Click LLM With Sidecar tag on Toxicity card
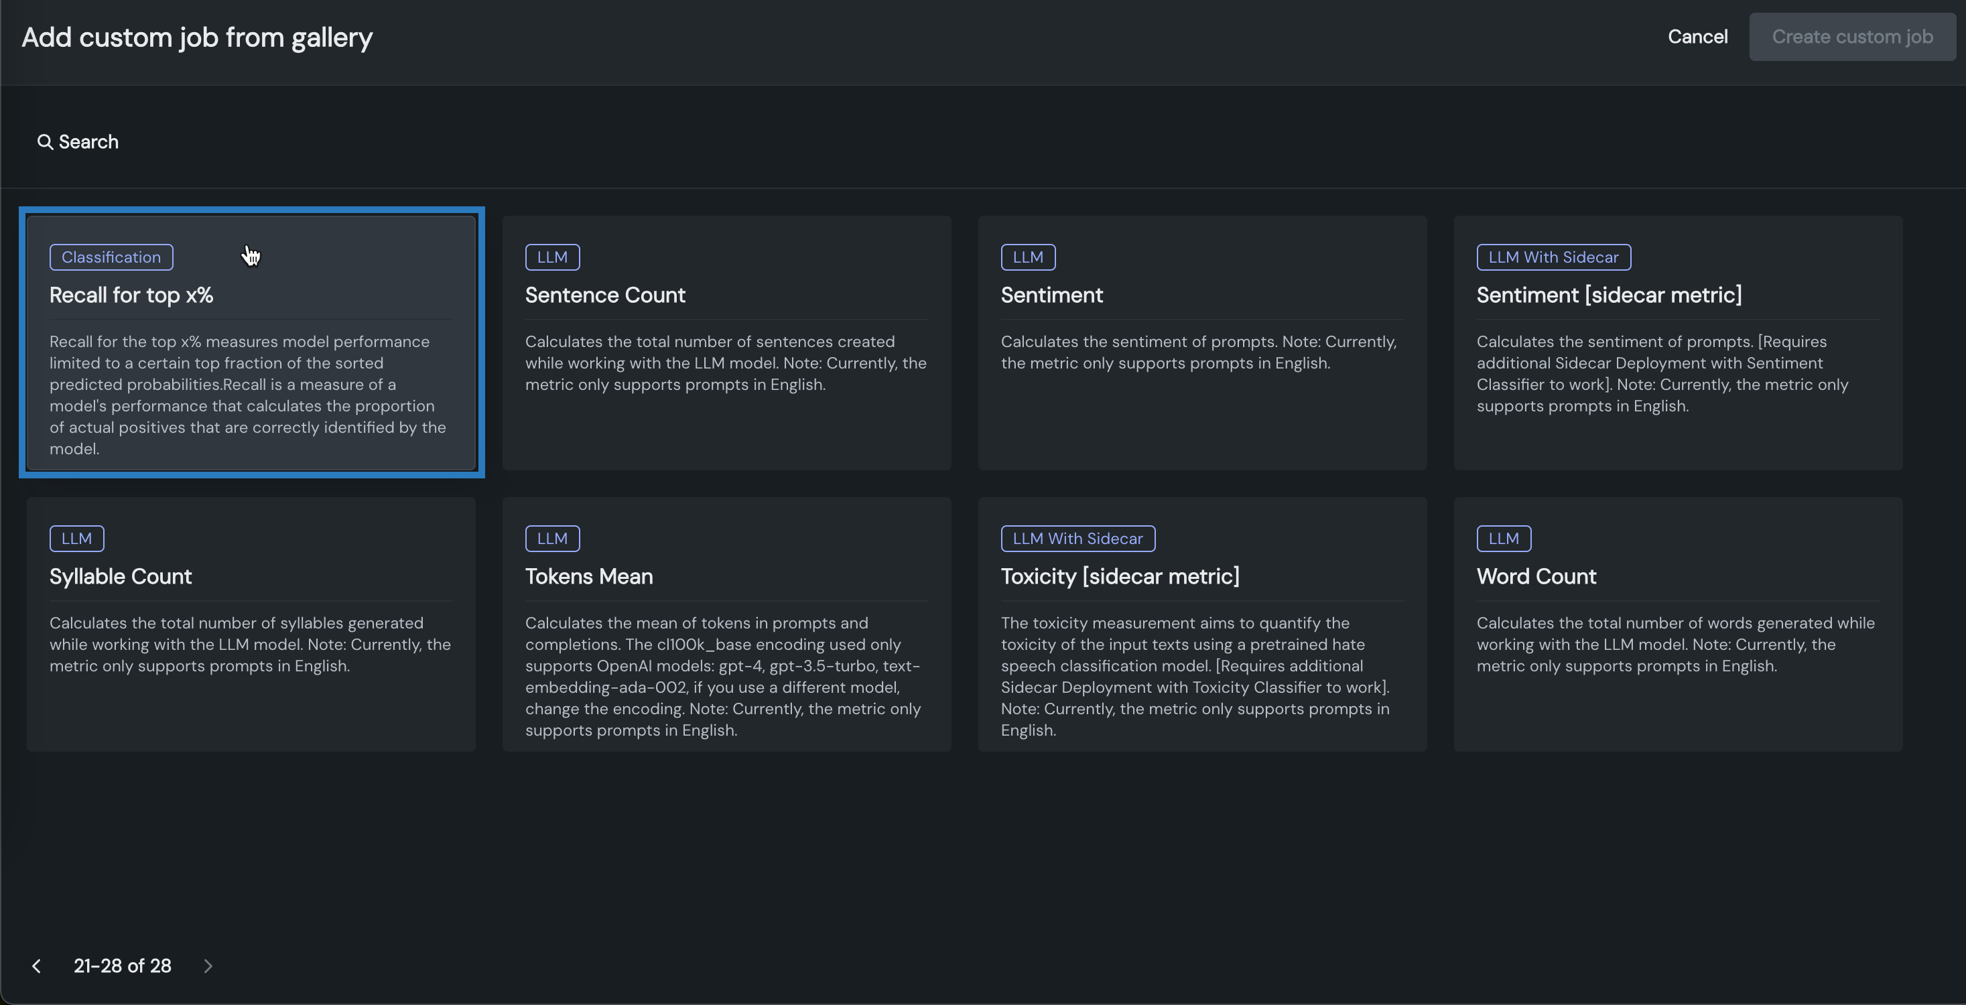This screenshot has width=1966, height=1005. coord(1077,539)
